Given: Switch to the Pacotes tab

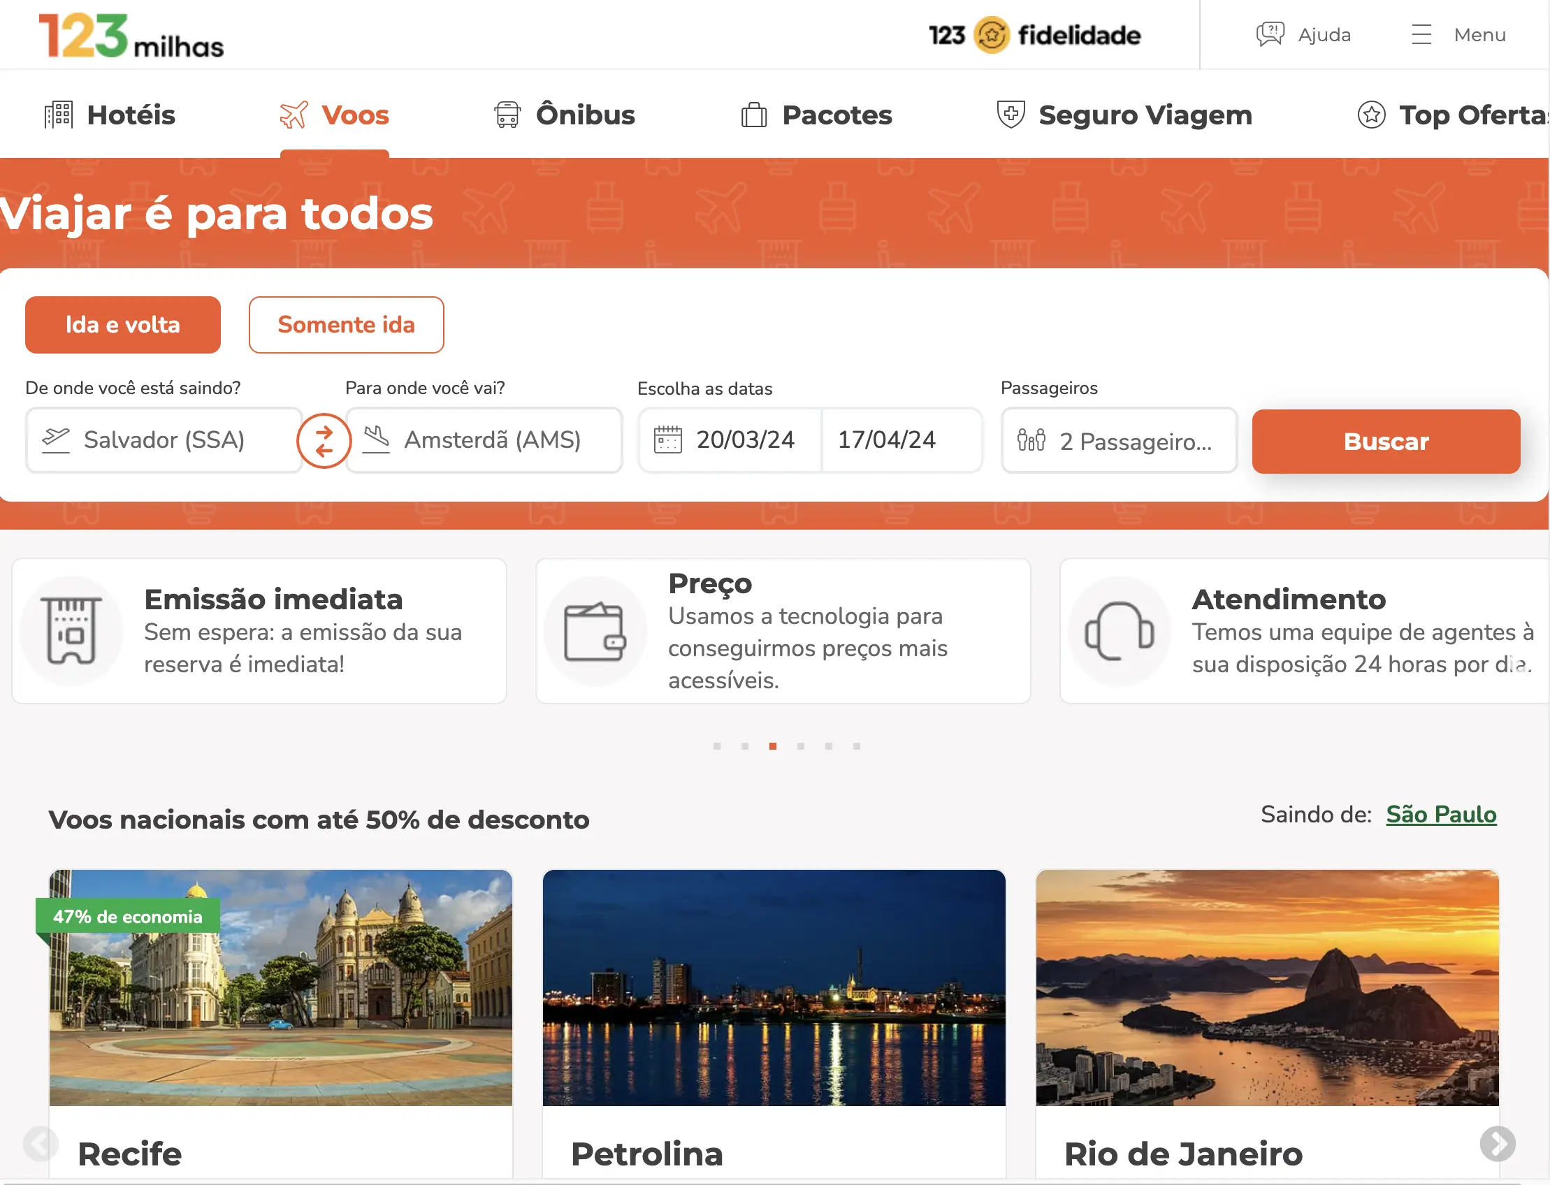Looking at the screenshot, I should [x=816, y=115].
